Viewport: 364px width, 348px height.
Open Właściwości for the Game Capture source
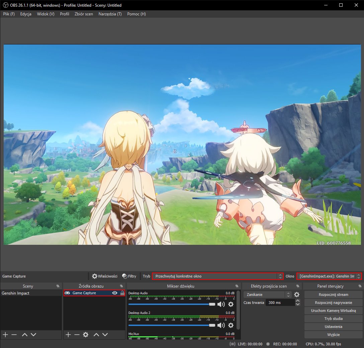pyautogui.click(x=104, y=276)
